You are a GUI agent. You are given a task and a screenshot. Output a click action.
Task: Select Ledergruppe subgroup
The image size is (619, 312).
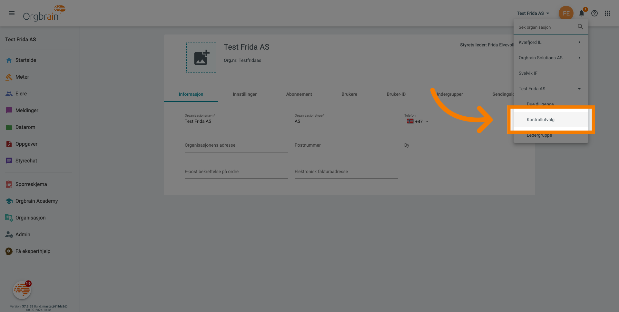(551, 135)
